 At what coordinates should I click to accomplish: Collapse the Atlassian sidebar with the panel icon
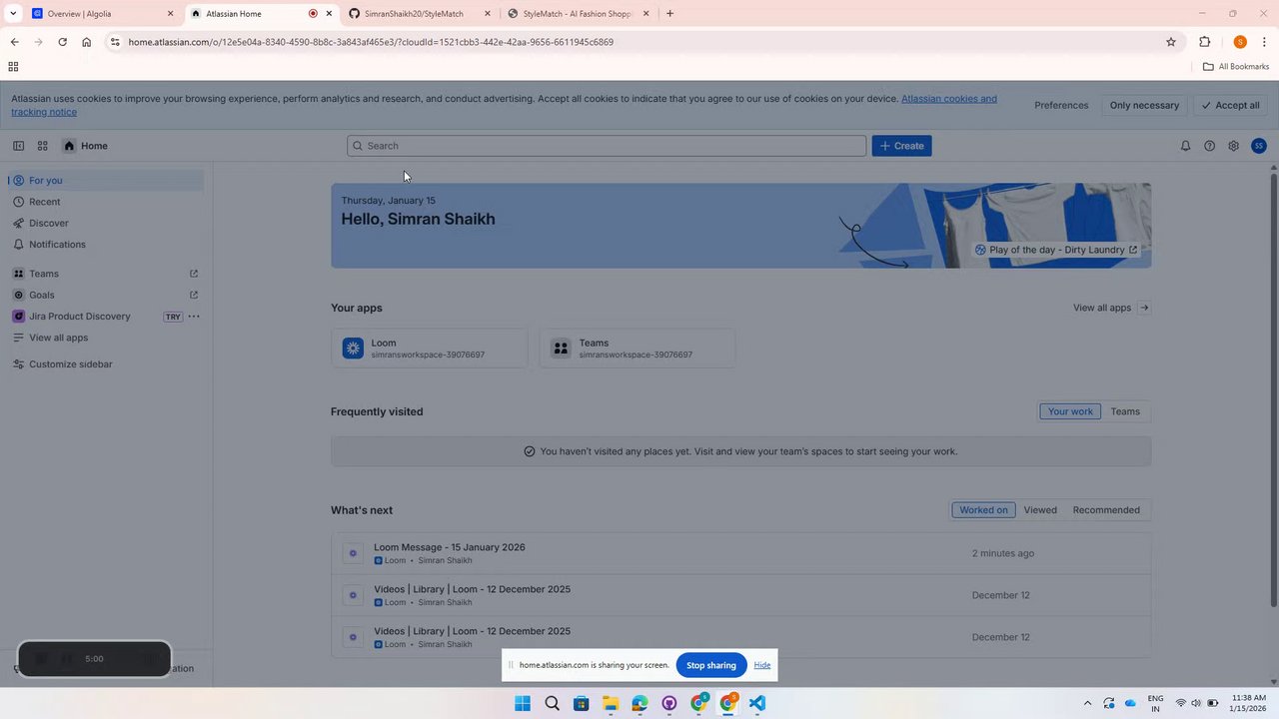tap(18, 146)
